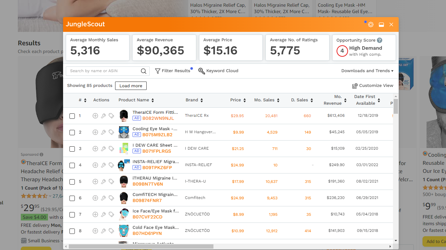The width and height of the screenshot is (446, 250).
Task: Pin the I DEW CARE row
Action: pos(103,149)
